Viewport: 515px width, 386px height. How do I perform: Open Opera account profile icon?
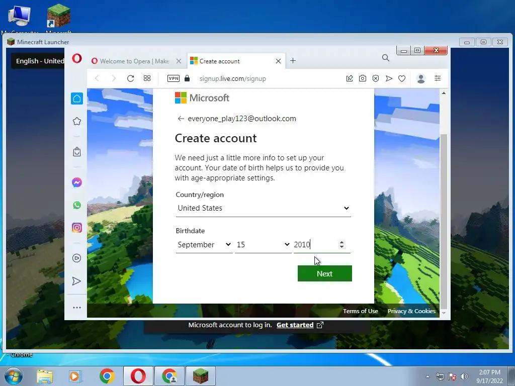click(421, 78)
